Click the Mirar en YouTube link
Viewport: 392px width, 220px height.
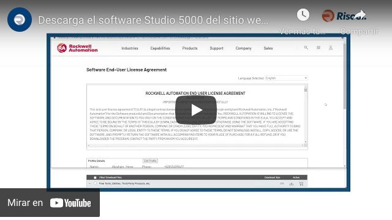click(50, 203)
